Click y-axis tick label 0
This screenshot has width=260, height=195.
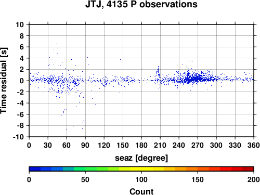(x=22, y=81)
